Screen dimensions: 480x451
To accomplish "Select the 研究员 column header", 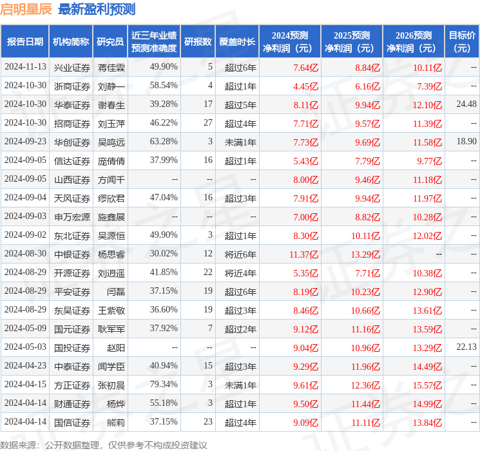I will (x=110, y=42).
